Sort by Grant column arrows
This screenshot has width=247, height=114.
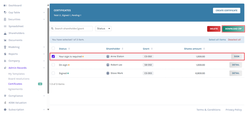(x=152, y=49)
